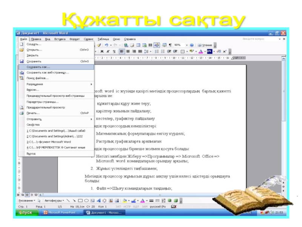Open recent file 2 ending in \222
The width and height of the screenshot is (302, 227).
[x=56, y=136]
